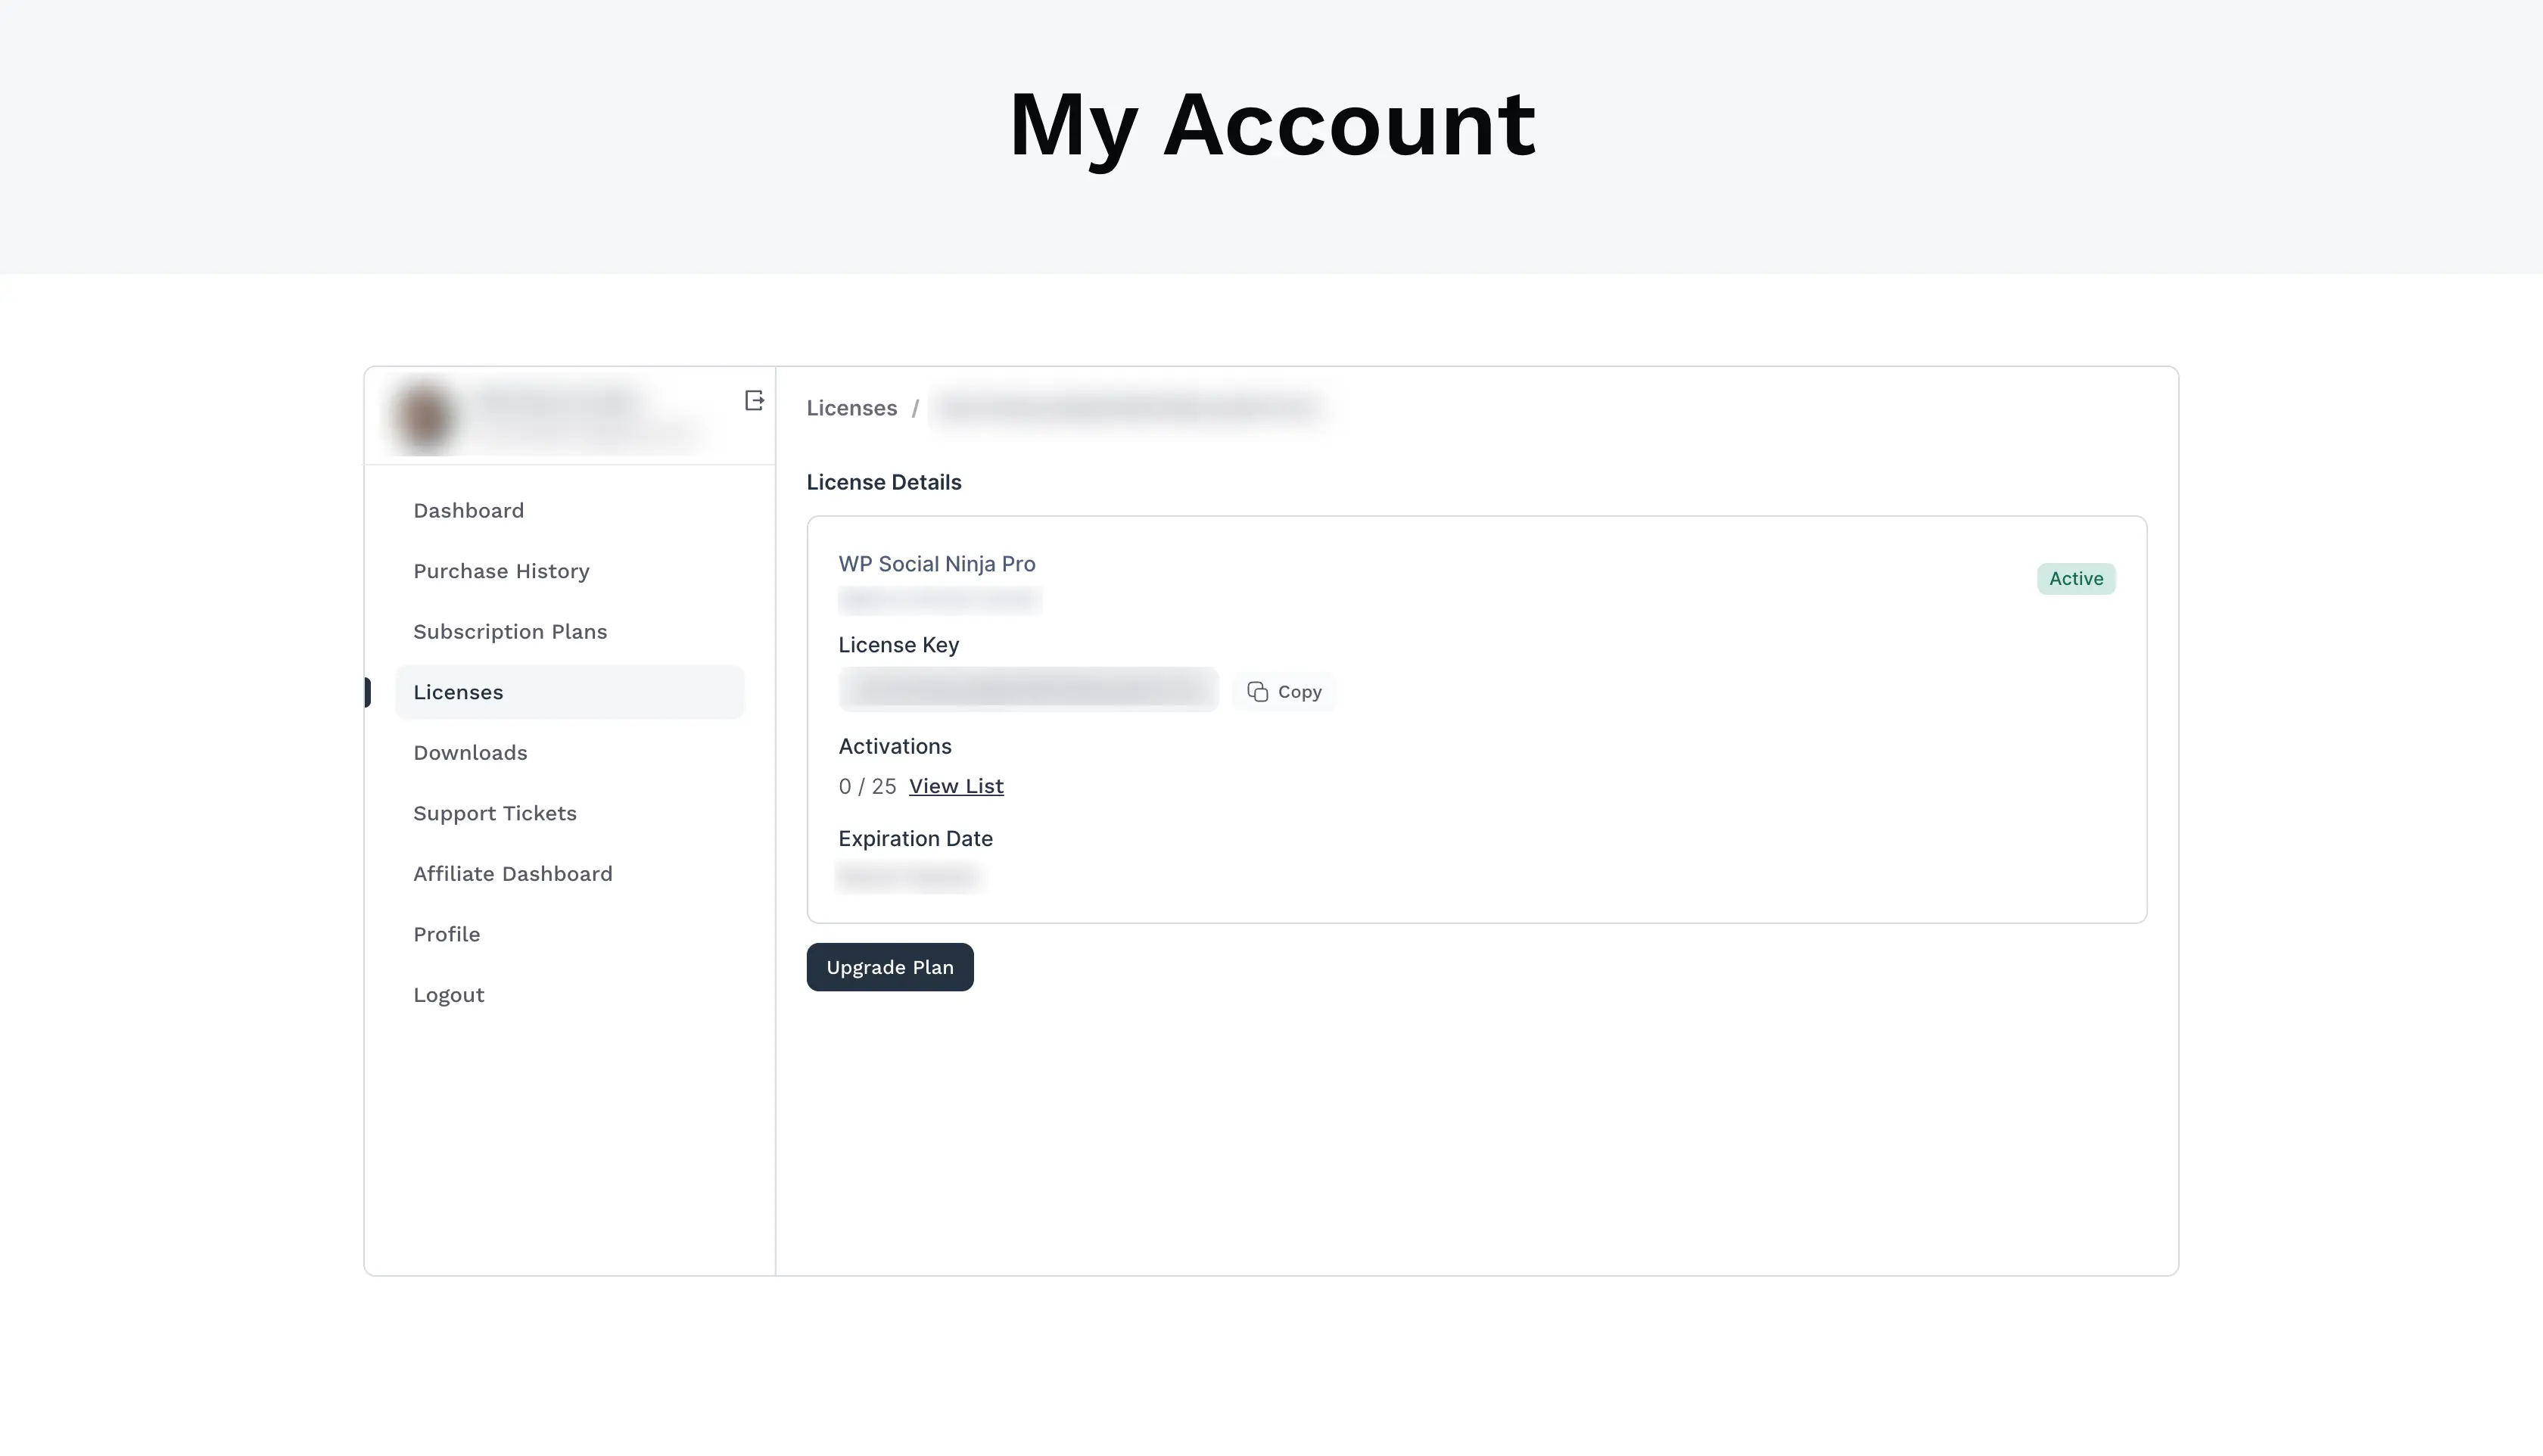Click Logout in the sidebar
The image size is (2543, 1456).
[448, 995]
